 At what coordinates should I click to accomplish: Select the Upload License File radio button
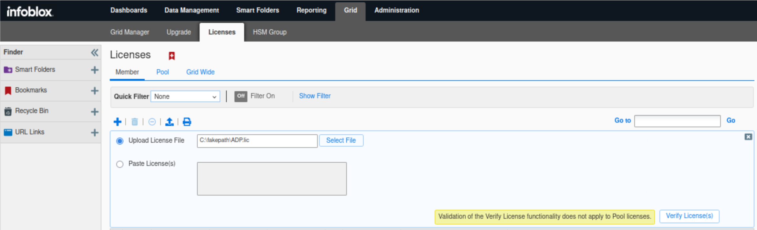click(120, 141)
